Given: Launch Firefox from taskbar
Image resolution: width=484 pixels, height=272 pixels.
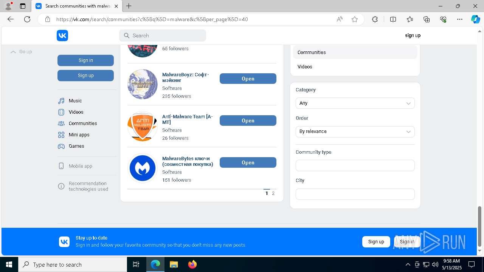Looking at the screenshot, I should [x=192, y=264].
